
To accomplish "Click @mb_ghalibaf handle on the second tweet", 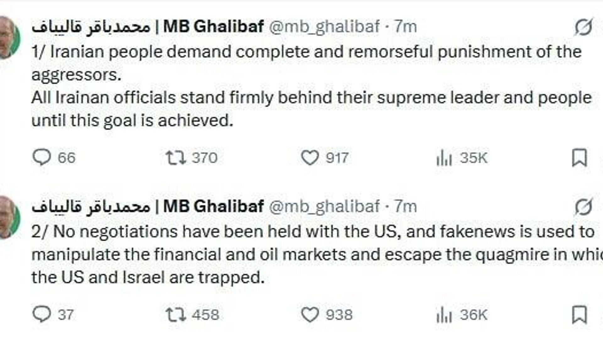I will coord(324,206).
